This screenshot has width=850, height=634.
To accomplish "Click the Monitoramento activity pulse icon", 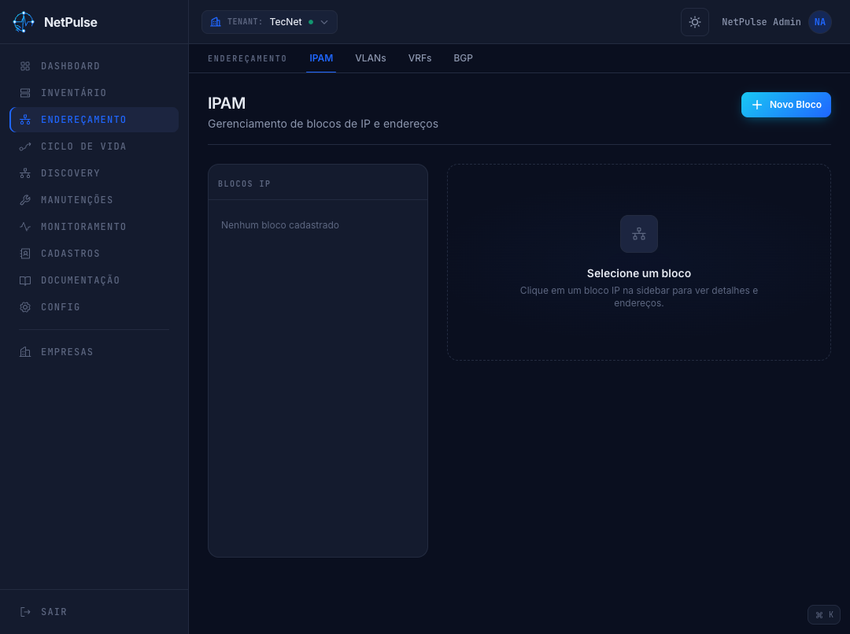I will pyautogui.click(x=25, y=227).
